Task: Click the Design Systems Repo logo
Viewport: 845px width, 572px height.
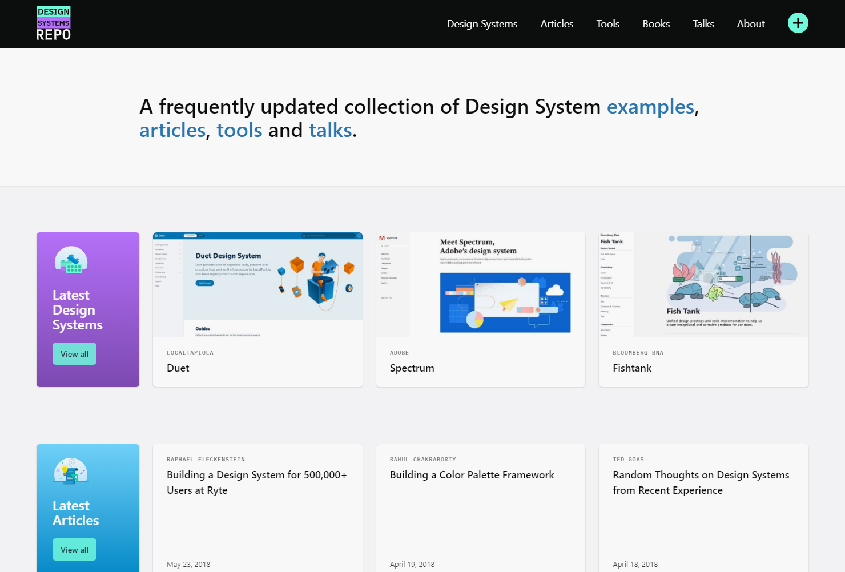Action: (54, 23)
